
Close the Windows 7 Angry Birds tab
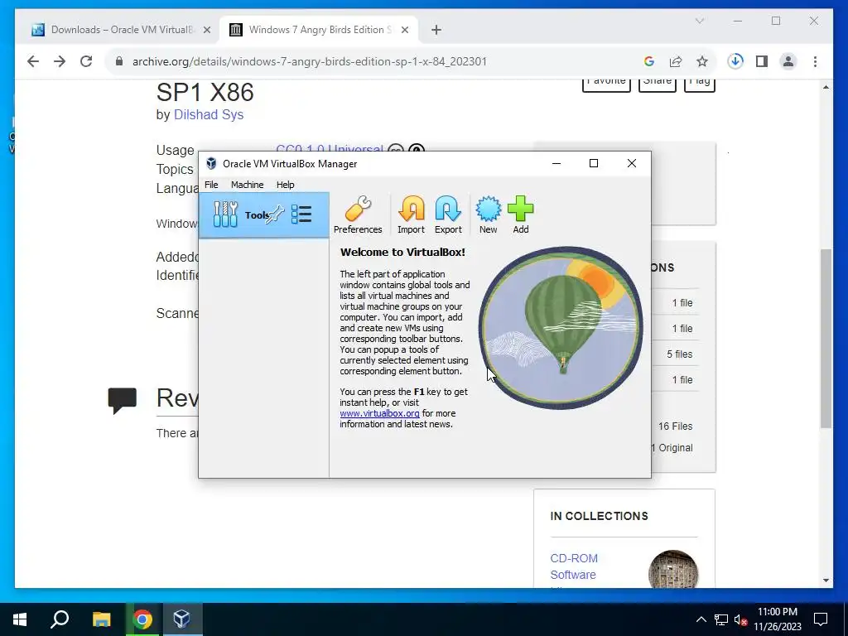tap(406, 31)
